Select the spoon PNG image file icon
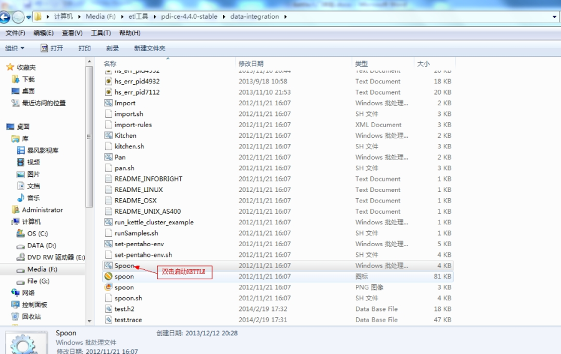 108,287
